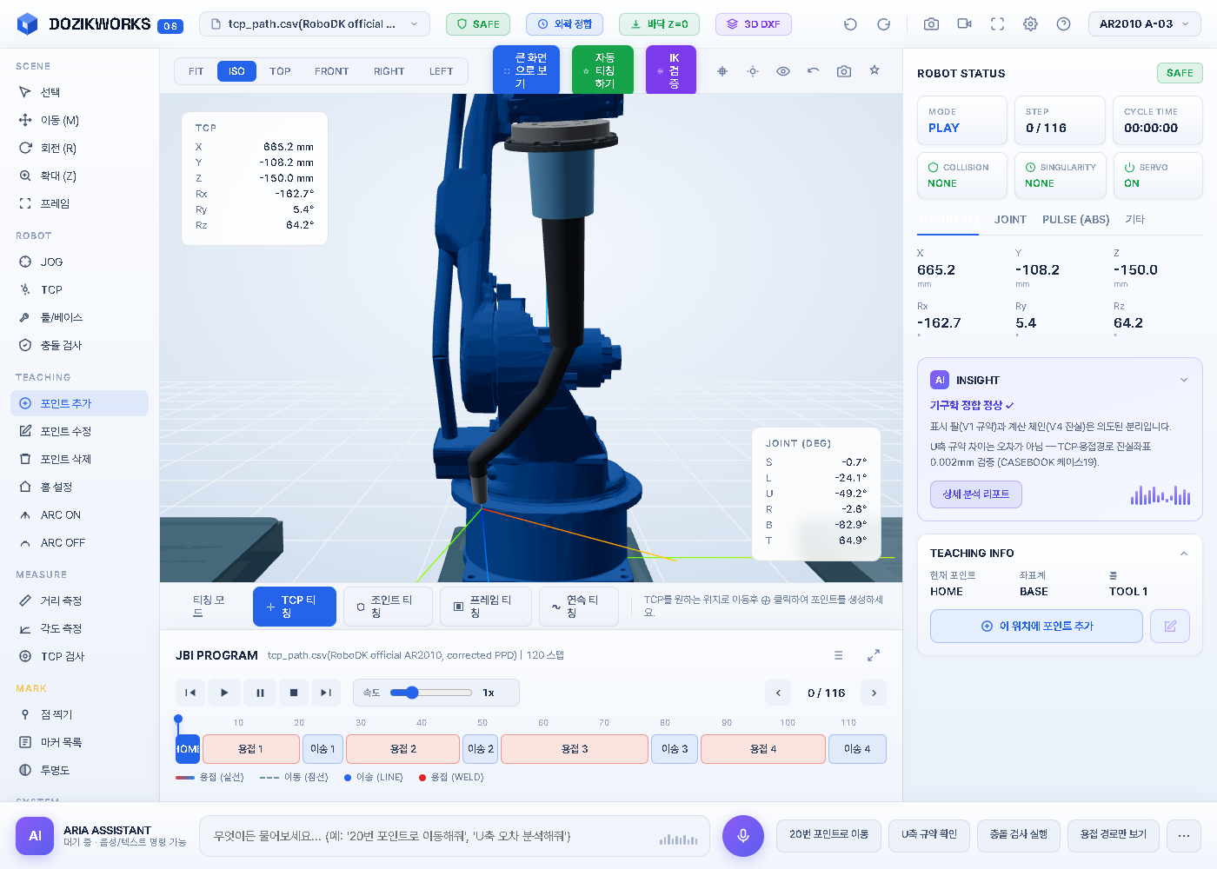
Task: Enable the TCP 티칭 mode
Action: point(295,607)
